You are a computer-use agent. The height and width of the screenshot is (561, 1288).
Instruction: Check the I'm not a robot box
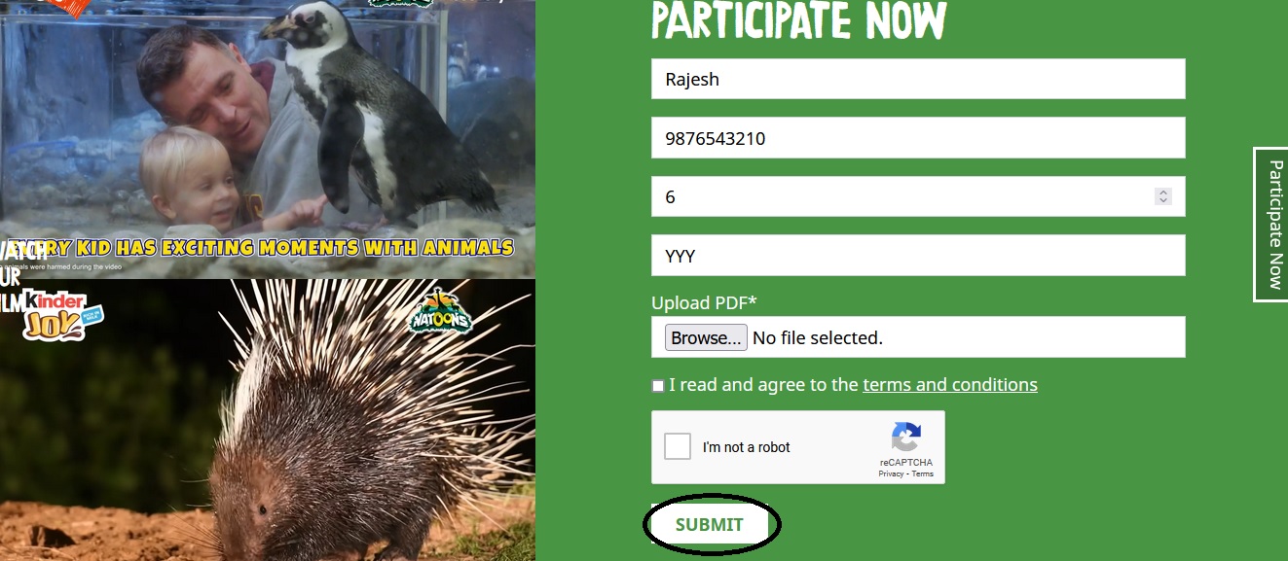678,446
